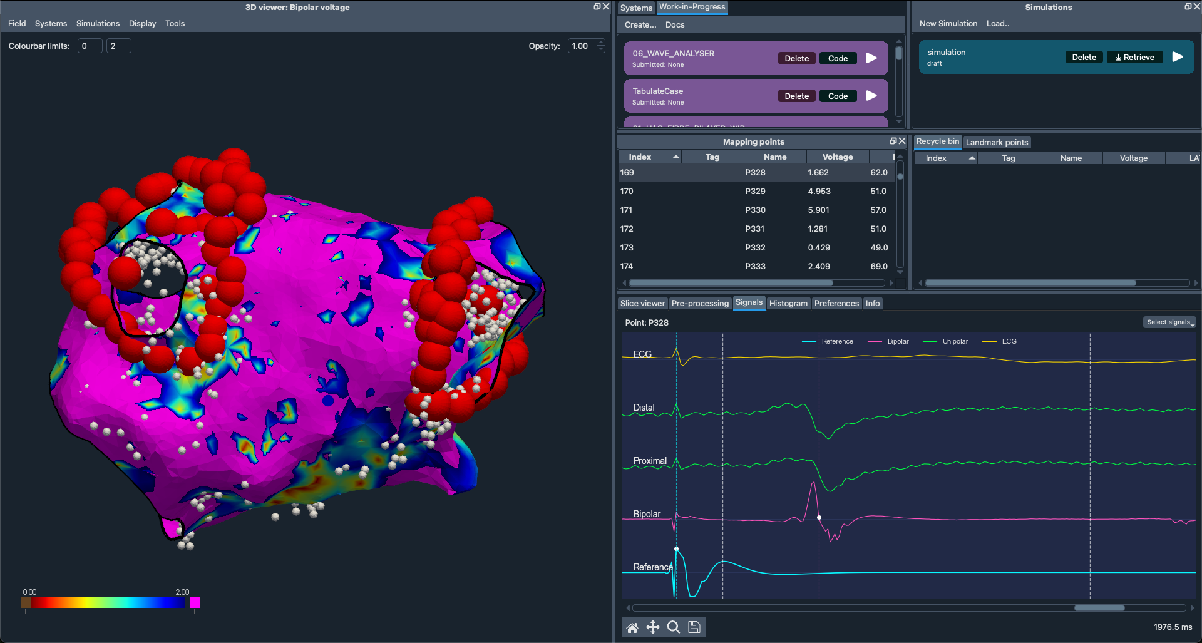Select the Pan tool in signals toolbar
This screenshot has width=1202, height=643.
click(653, 627)
